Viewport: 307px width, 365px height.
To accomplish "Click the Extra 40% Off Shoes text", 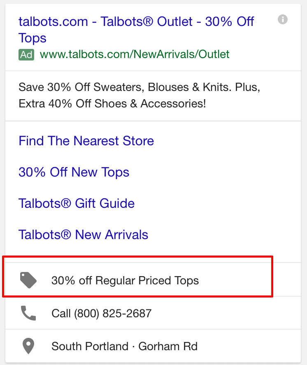I will pos(112,104).
